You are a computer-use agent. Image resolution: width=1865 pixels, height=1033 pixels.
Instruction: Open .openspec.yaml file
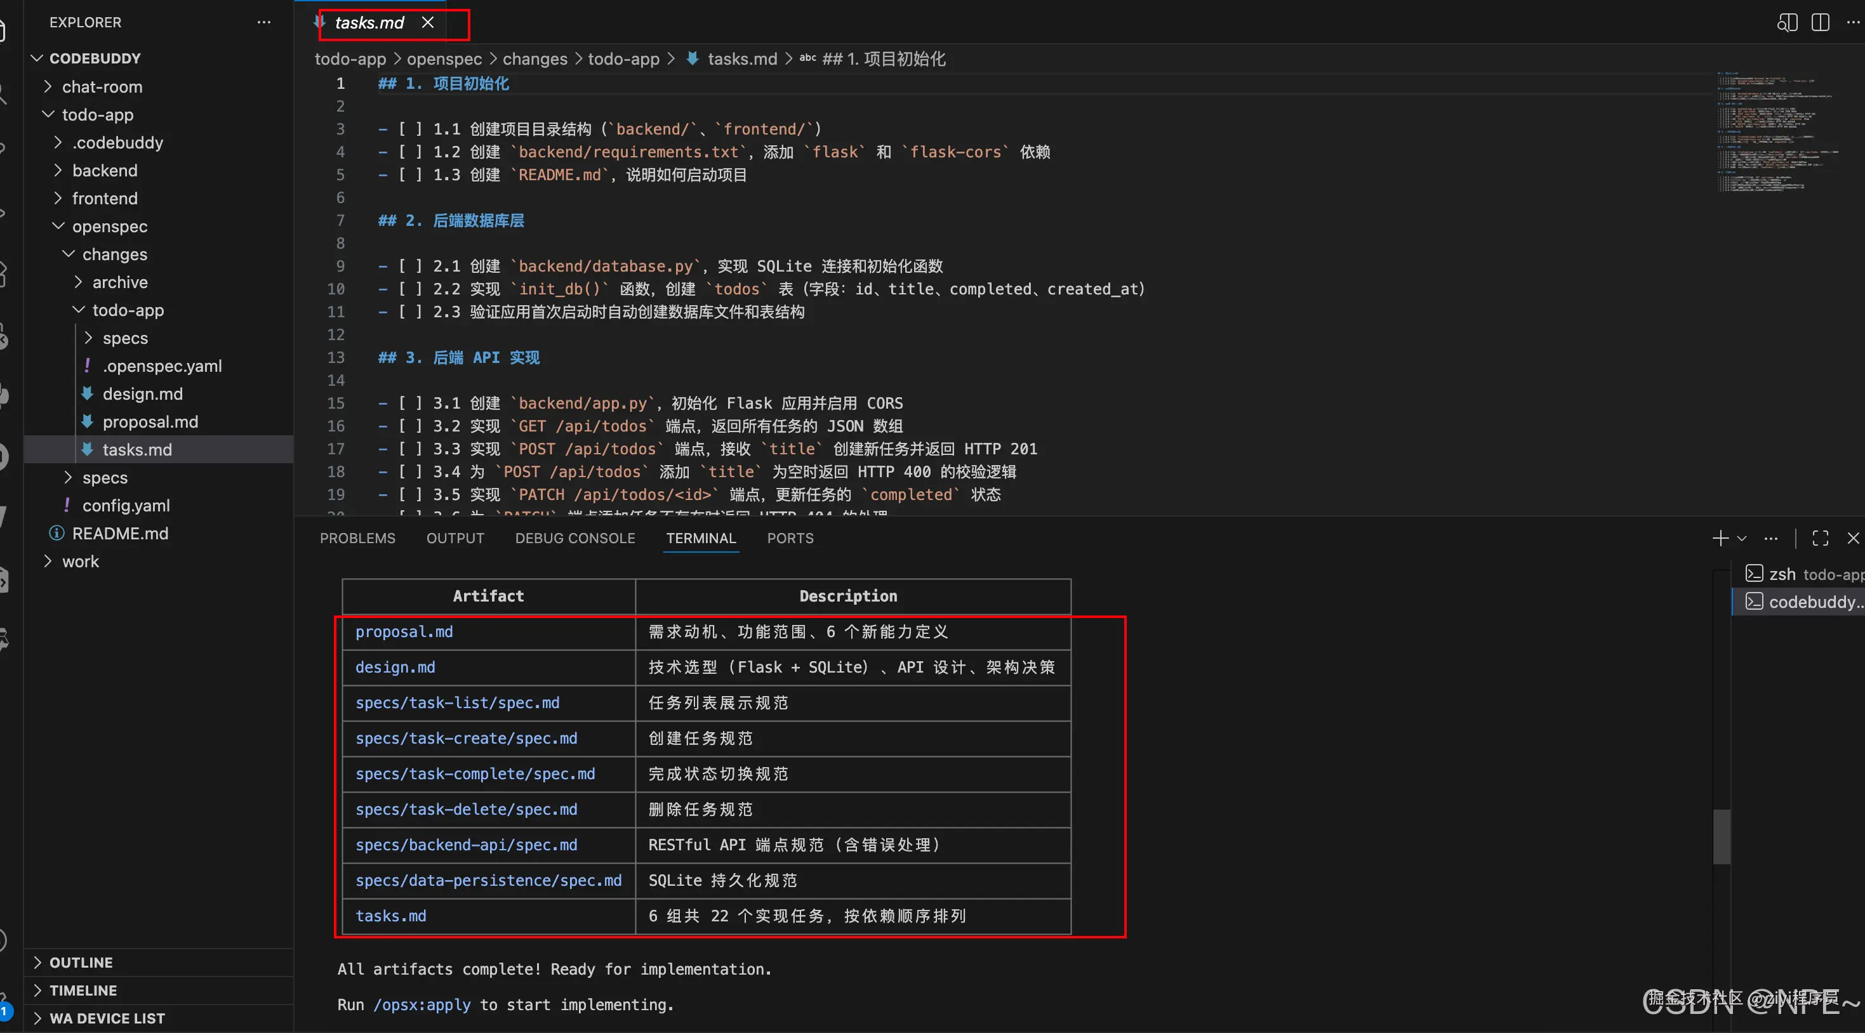(x=162, y=365)
